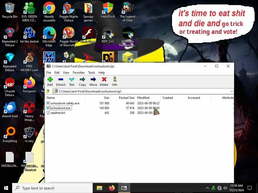Click the red Delete toolbar icon
This screenshot has height=193, width=258.
104,81
